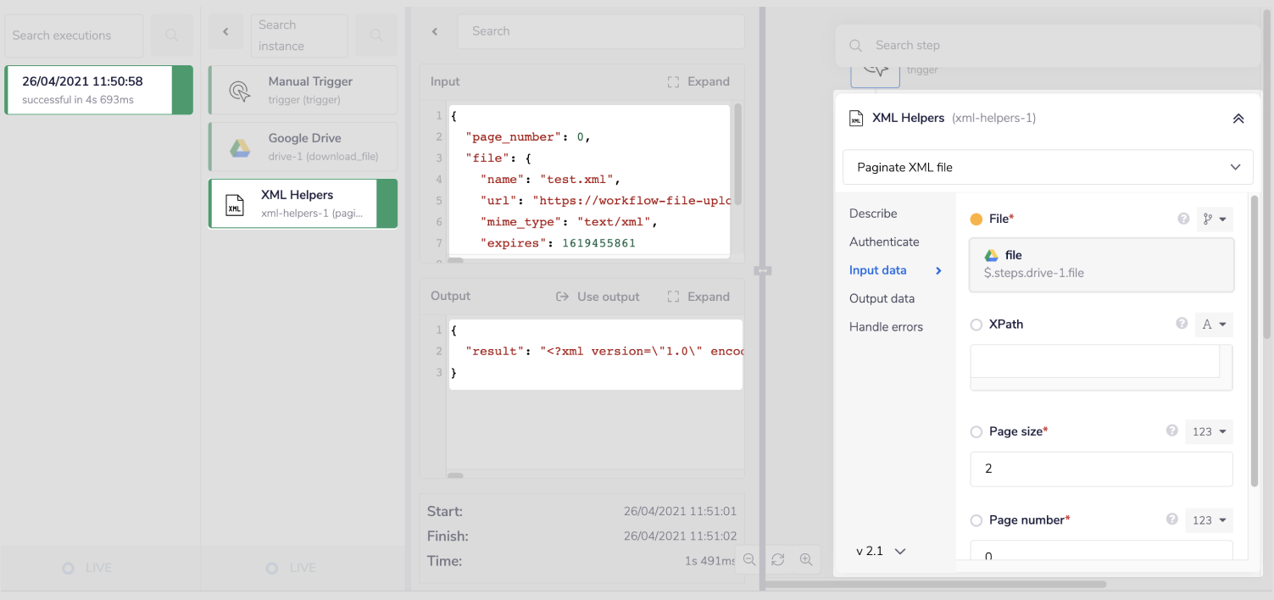
Task: Select the zoom out magnifier icon
Action: 748,559
